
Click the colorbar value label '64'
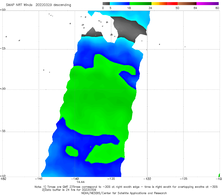195,8
